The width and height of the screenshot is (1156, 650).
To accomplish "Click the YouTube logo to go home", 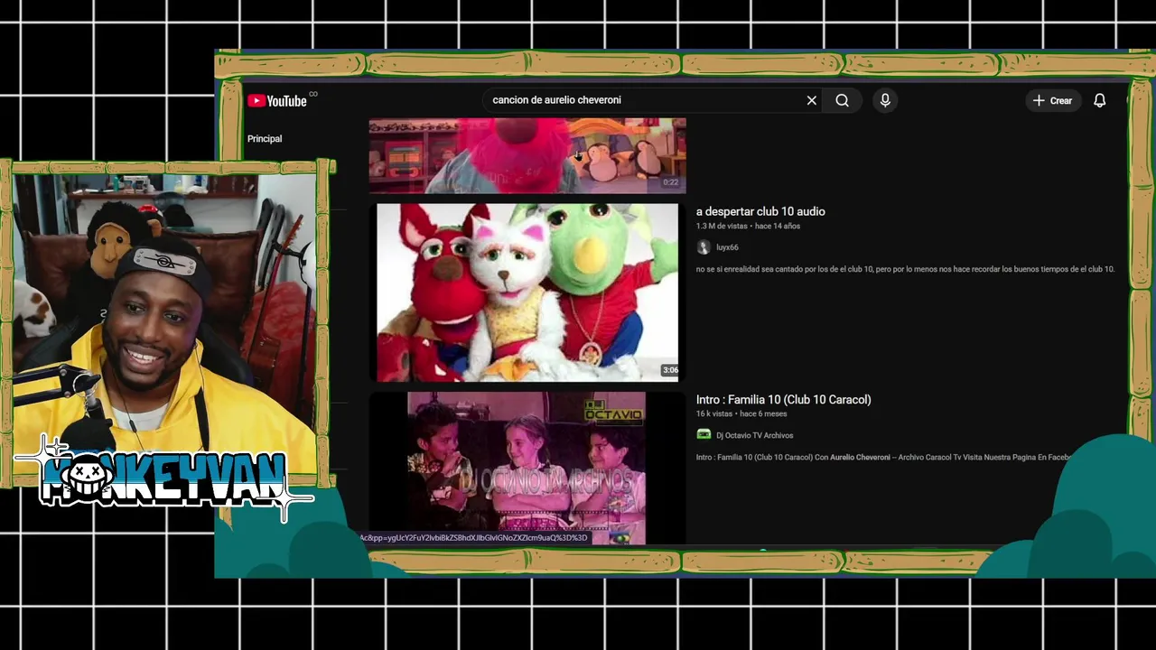I will point(277,101).
